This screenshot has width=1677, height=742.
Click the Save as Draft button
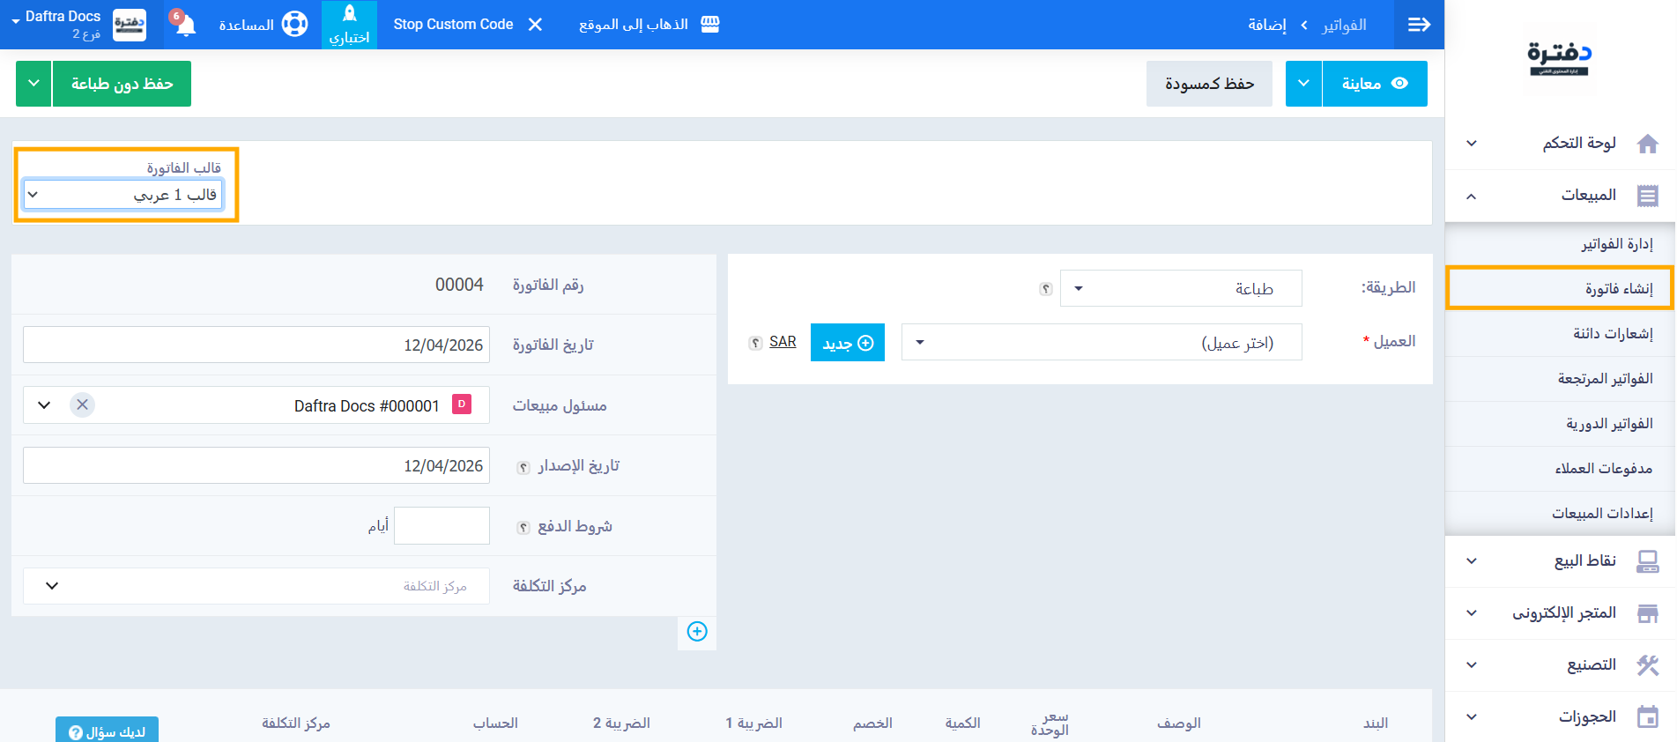coord(1208,84)
